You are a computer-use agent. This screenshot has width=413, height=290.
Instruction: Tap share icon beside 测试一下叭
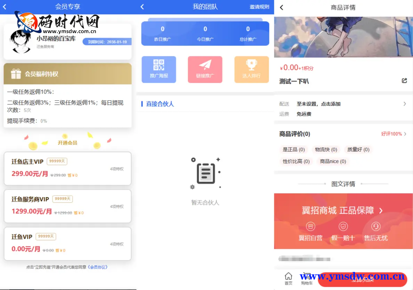pyautogui.click(x=404, y=81)
